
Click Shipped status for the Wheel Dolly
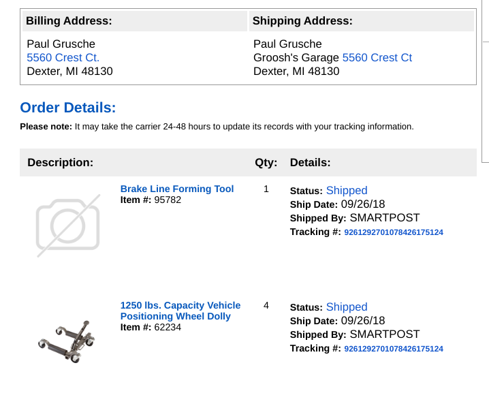click(x=346, y=307)
